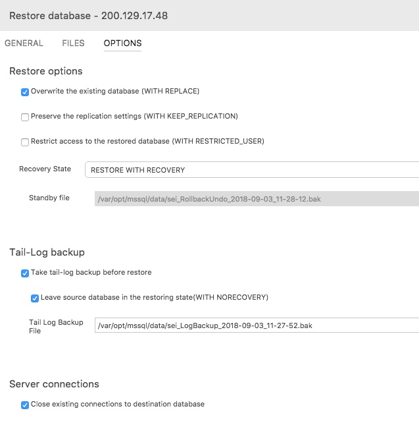Click the Recovery State label
Image resolution: width=419 pixels, height=421 pixels.
[45, 169]
